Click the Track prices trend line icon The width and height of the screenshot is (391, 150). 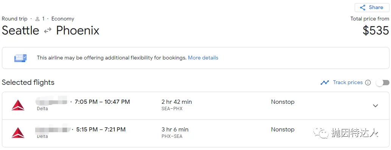[325, 83]
